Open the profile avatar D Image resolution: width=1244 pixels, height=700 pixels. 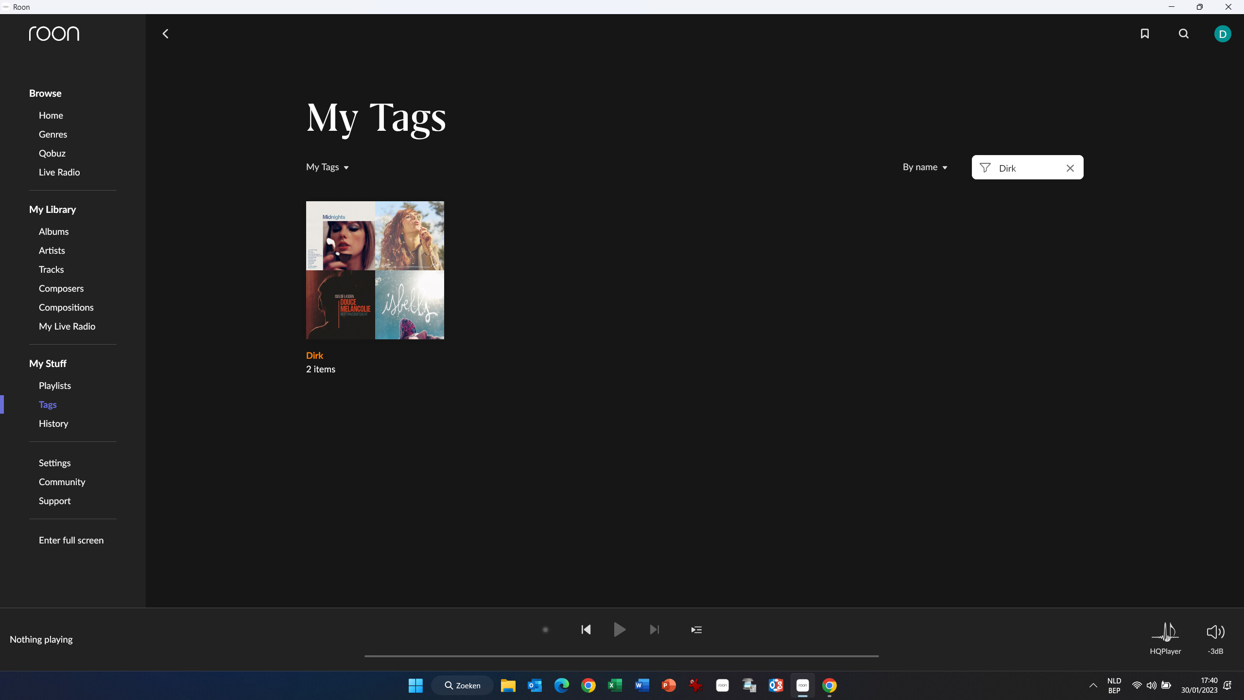[1222, 34]
